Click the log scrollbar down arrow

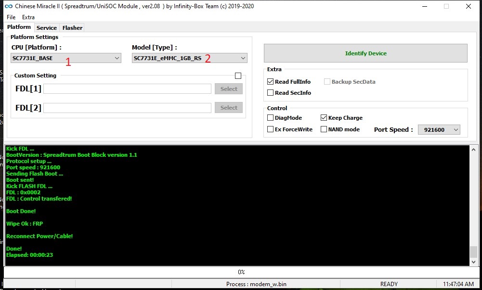[x=473, y=262]
